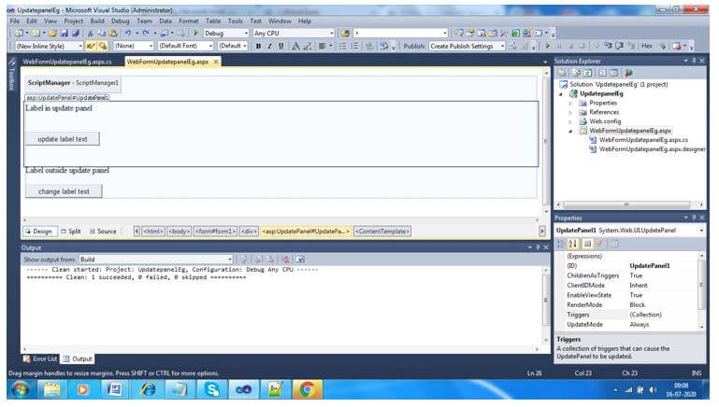Open the Show output from Build dropdown
This screenshot has height=407, width=719.
[156, 260]
